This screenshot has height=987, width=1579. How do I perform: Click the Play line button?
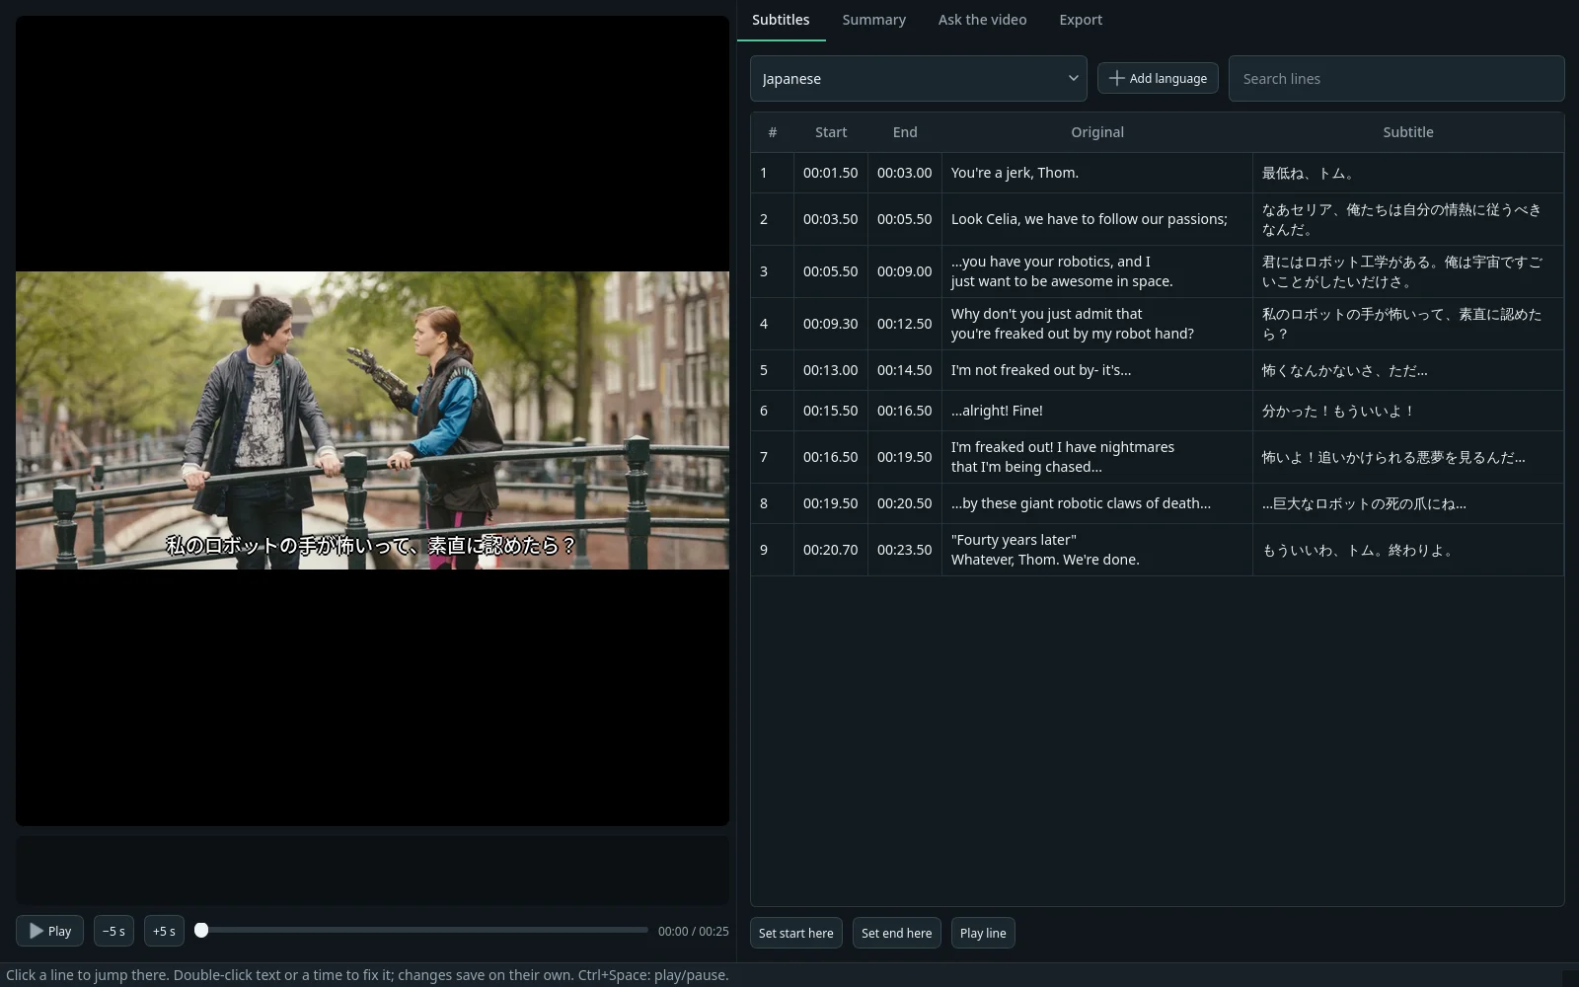983,933
